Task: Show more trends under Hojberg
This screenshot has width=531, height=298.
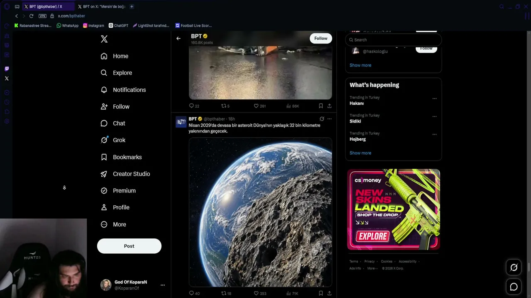Action: click(x=360, y=153)
